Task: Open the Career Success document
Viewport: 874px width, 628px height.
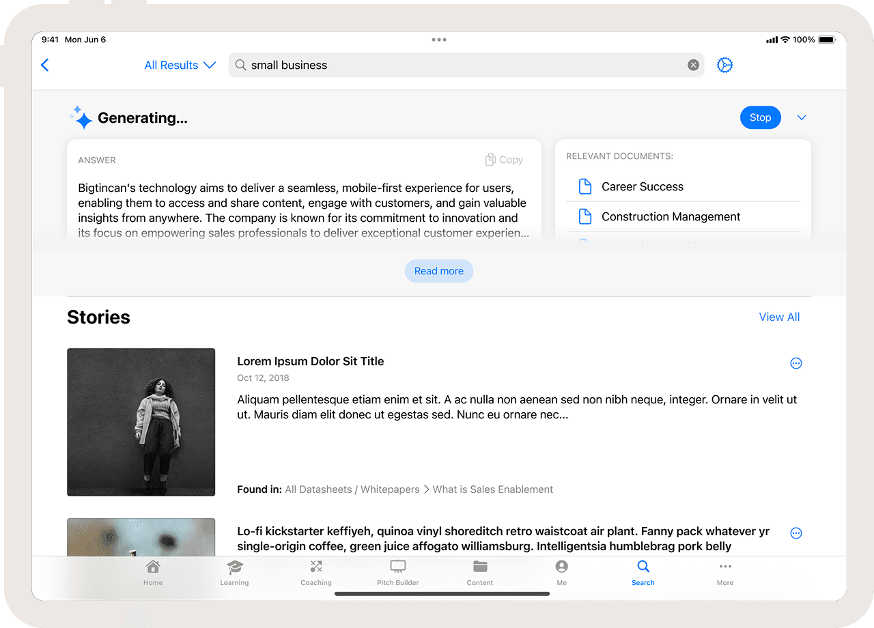Action: click(683, 186)
